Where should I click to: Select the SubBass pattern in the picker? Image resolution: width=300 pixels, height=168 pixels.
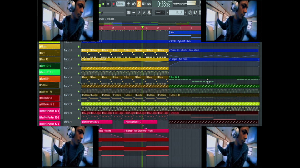(x=50, y=85)
